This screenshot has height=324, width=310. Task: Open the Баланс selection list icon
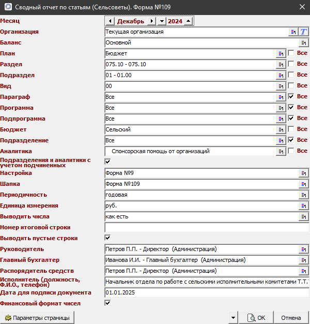click(x=304, y=42)
